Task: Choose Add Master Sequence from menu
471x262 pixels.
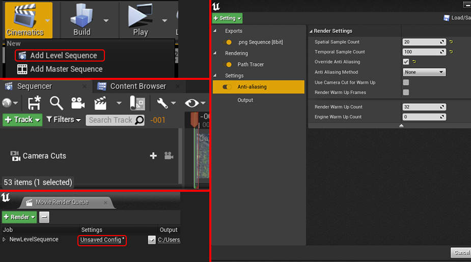Action: click(60, 69)
